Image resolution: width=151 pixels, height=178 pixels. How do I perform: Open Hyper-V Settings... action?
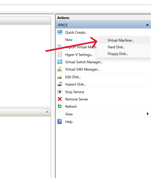click(79, 55)
